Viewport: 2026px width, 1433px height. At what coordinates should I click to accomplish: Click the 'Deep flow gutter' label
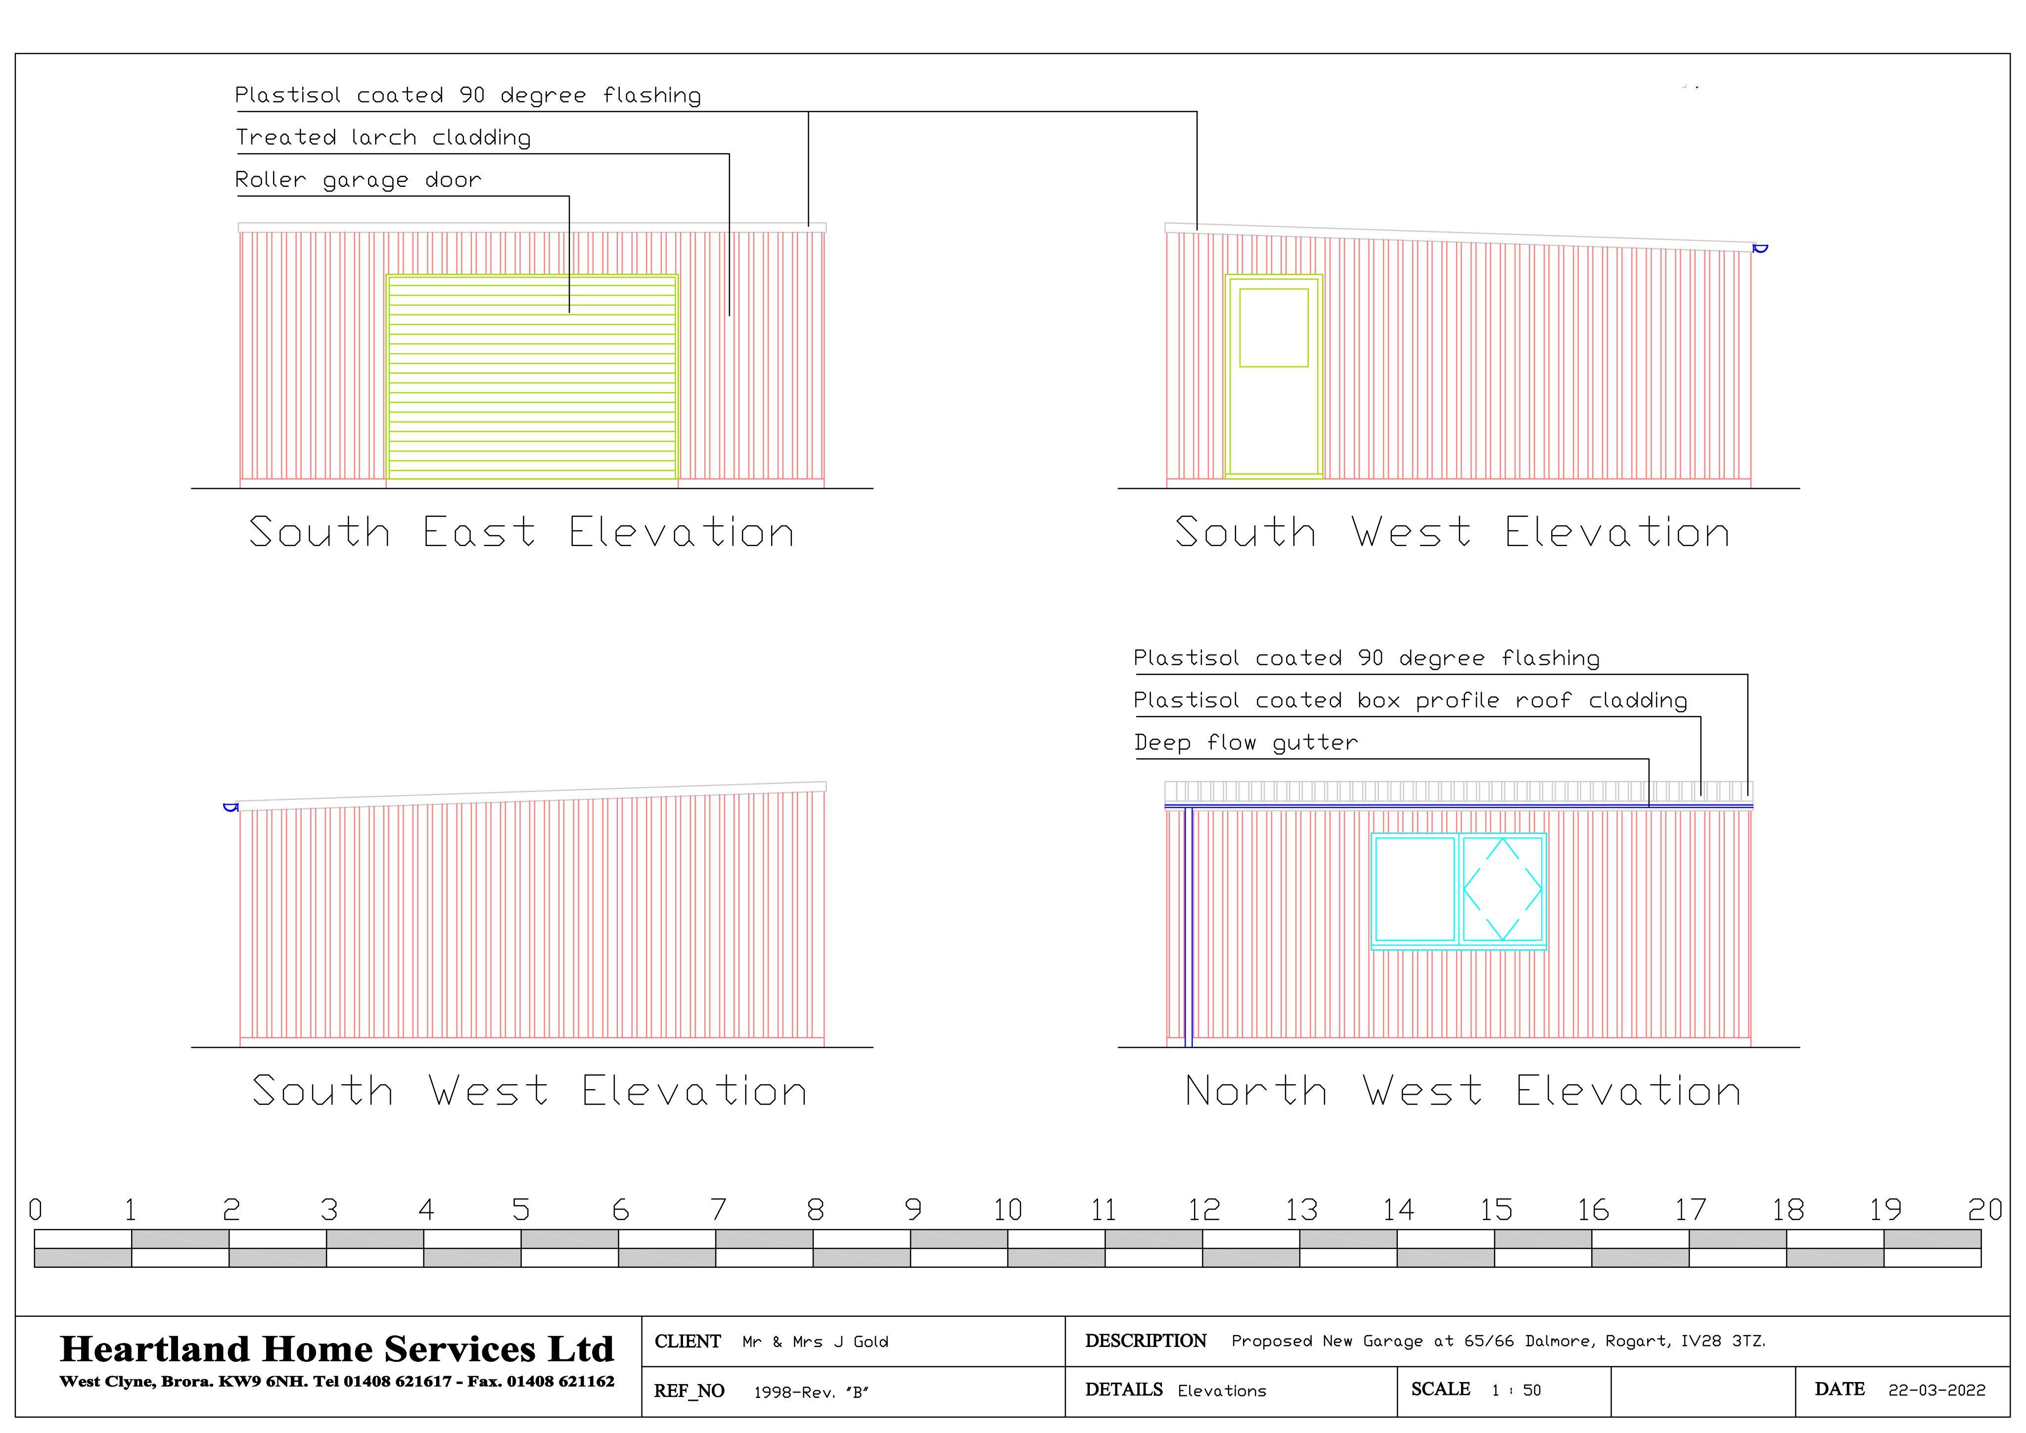point(1246,743)
